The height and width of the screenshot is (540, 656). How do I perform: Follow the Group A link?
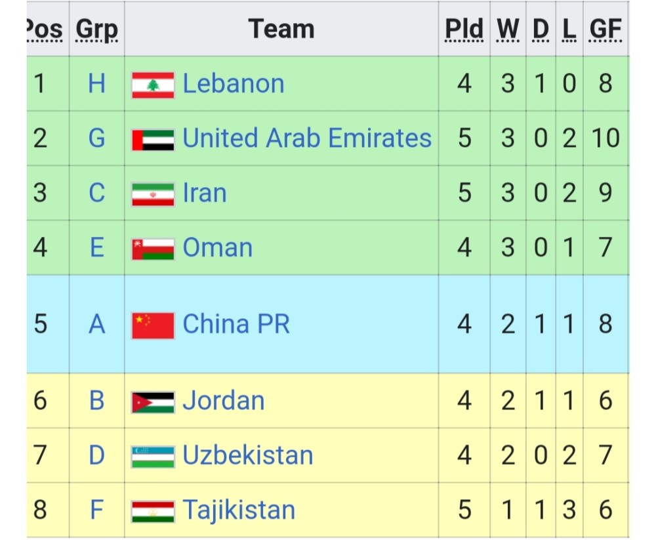(x=96, y=324)
